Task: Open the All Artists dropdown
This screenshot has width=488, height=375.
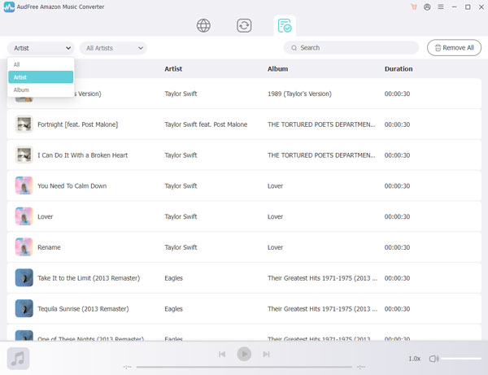Action: 113,48
